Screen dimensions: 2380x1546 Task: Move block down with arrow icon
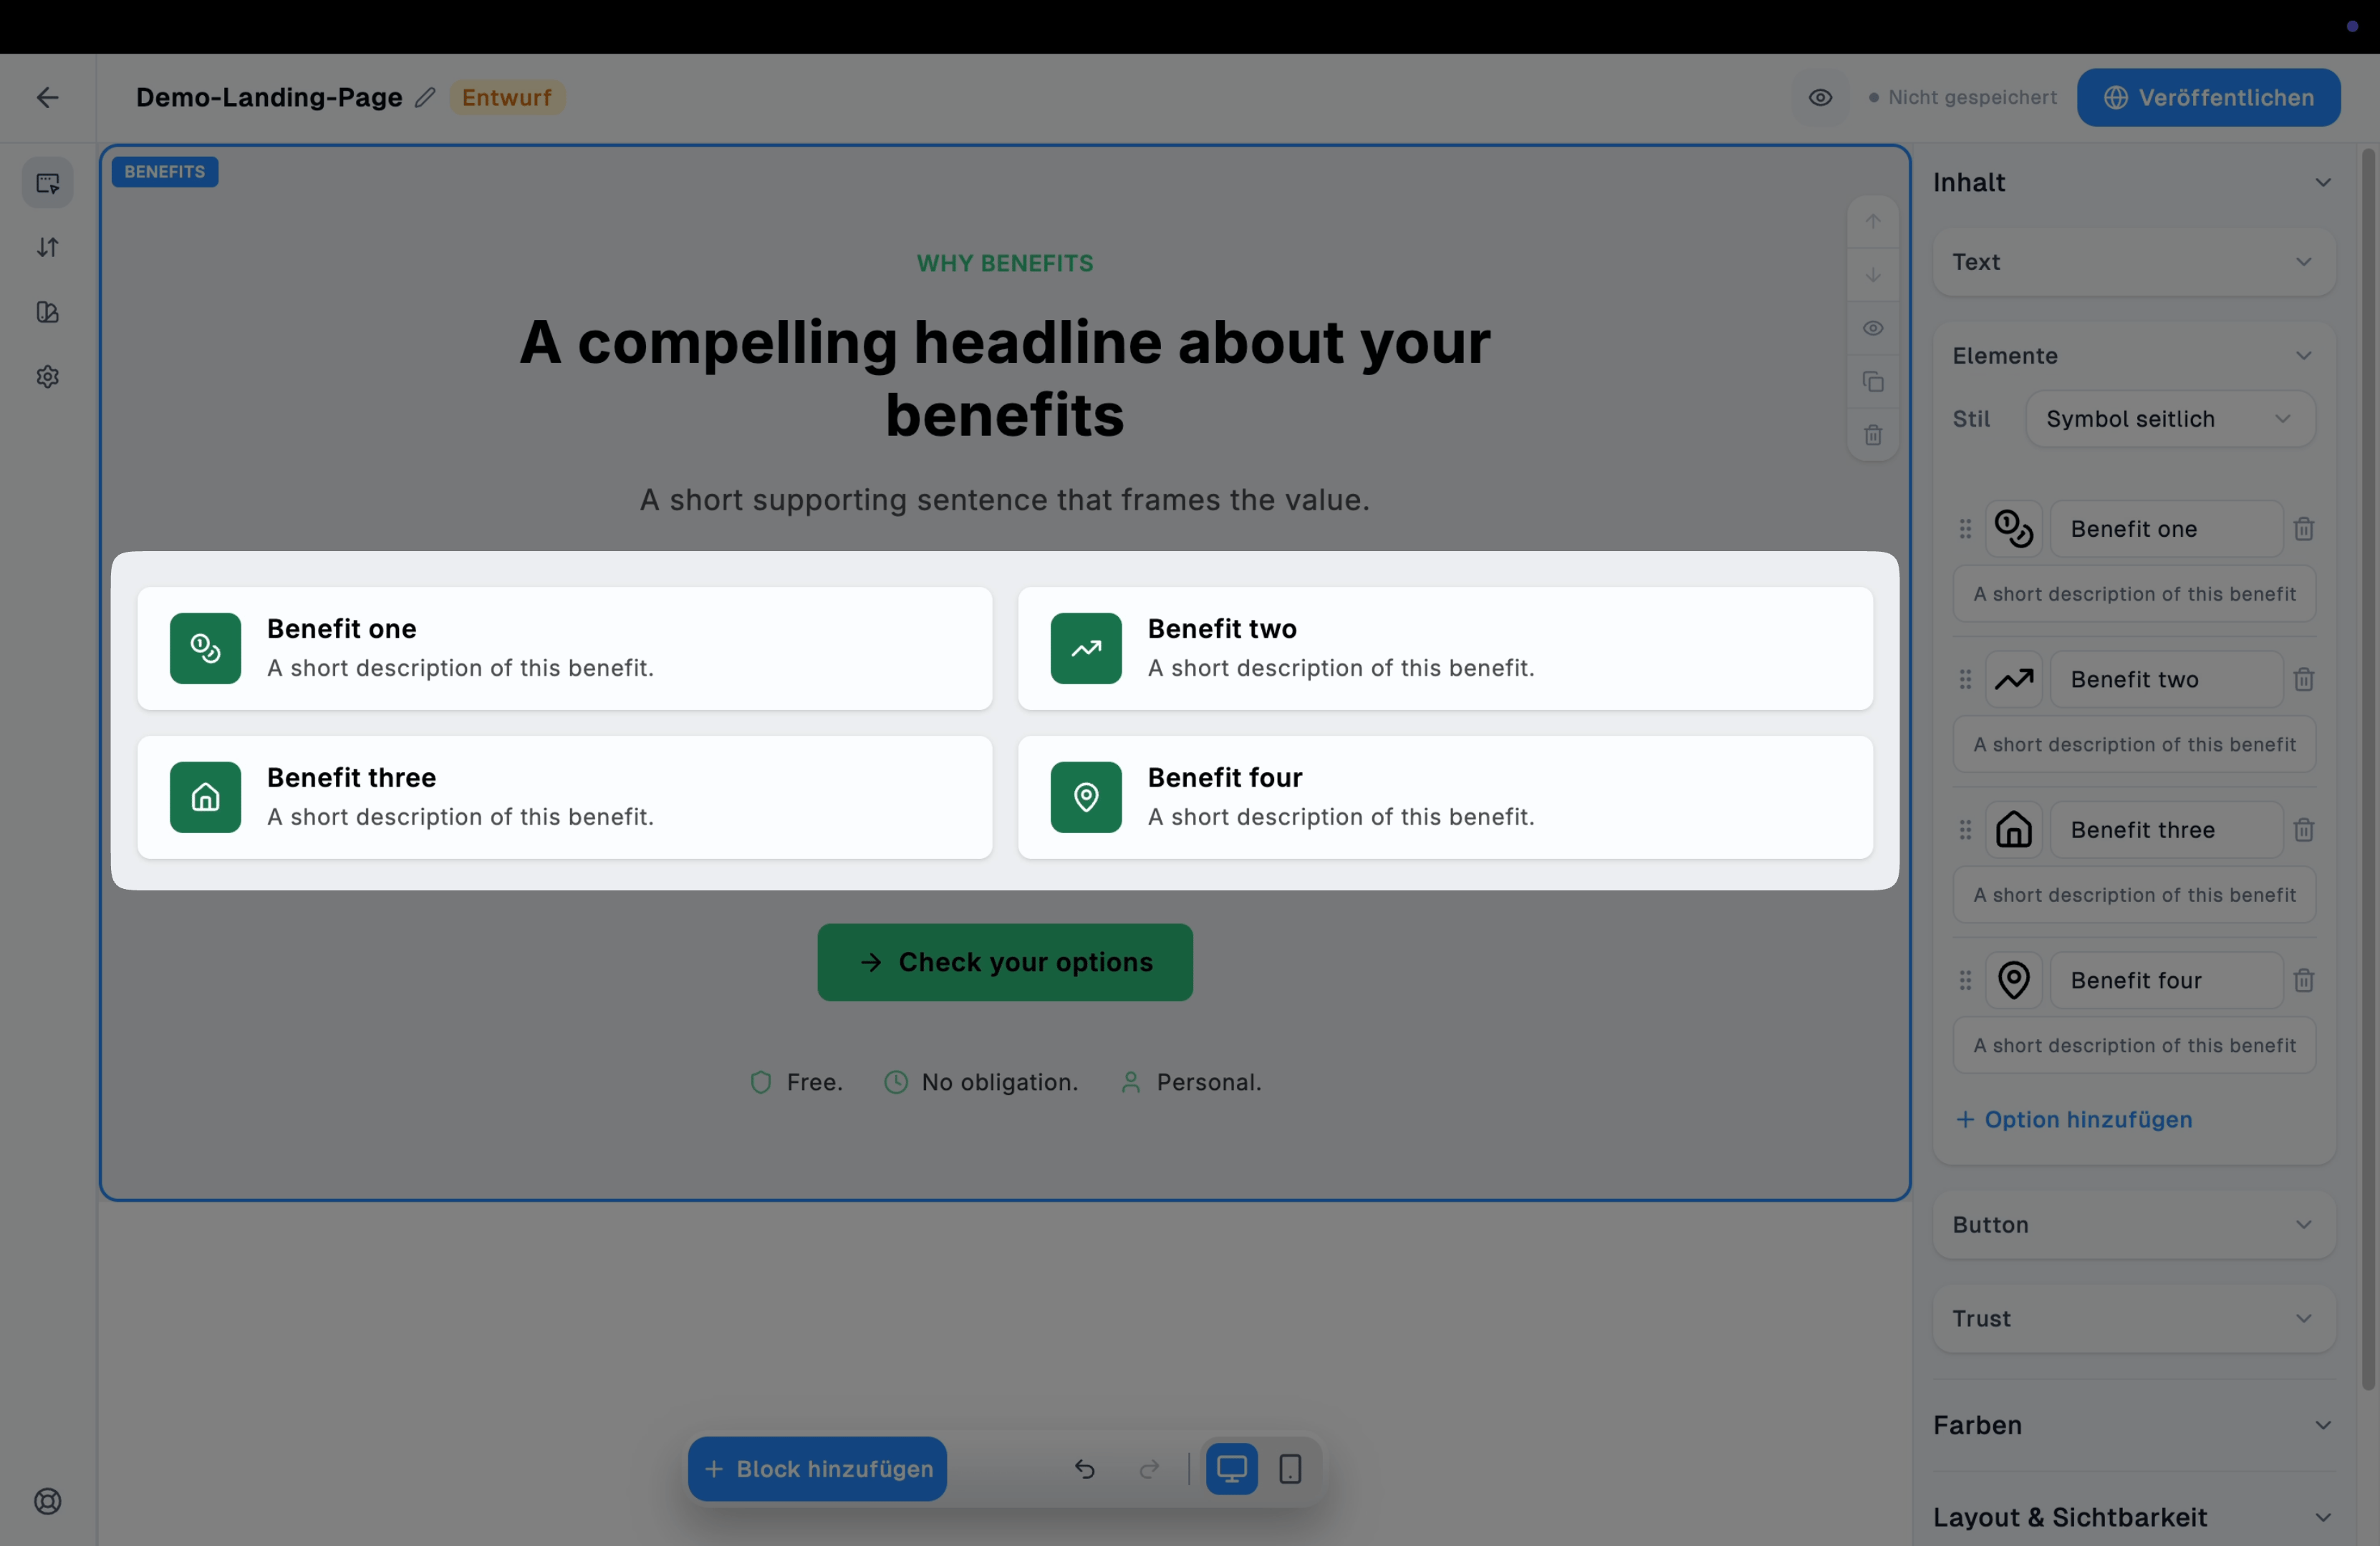[x=1872, y=275]
